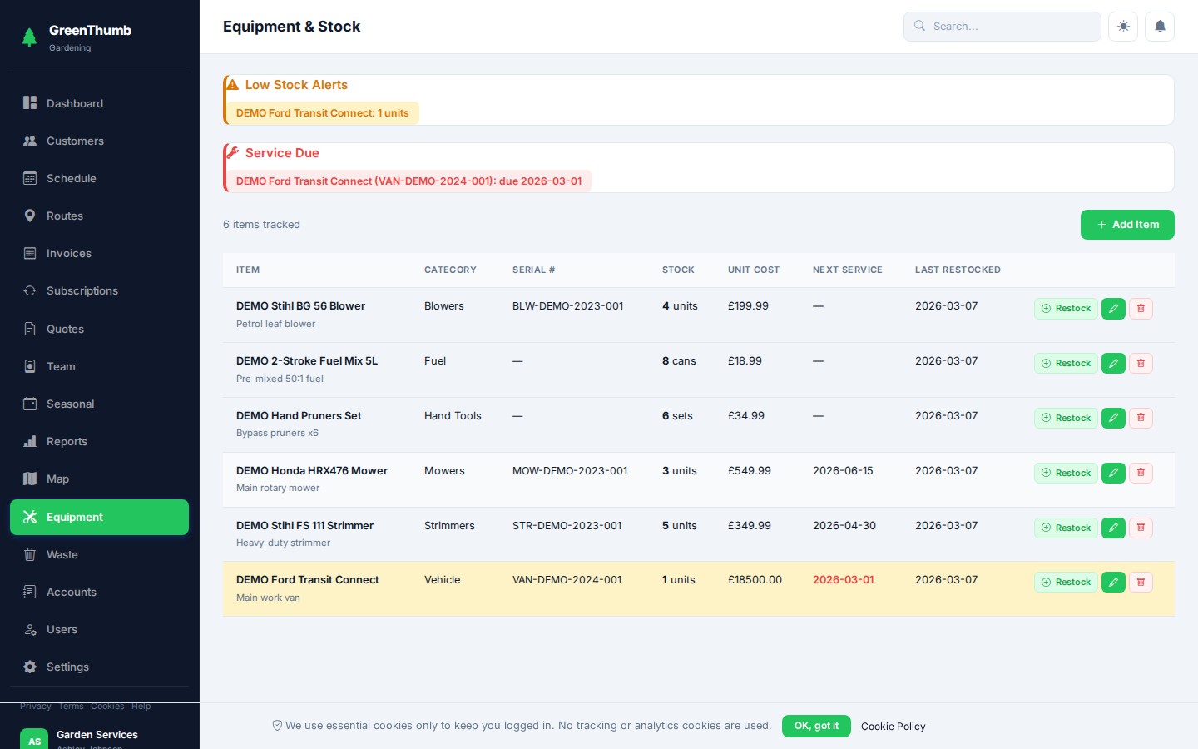
Task: Click the Add Item button
Action: (1127, 225)
